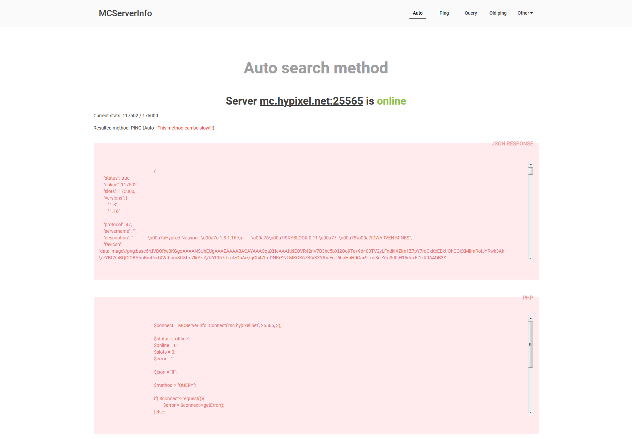Click the 'Current stats: 117502 / 175000' text

126,116
